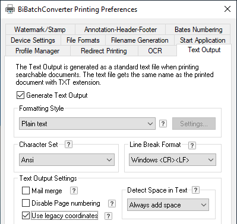Open help for Use legacy coordinates
Screen dimensions: 237x224
pos(108,216)
